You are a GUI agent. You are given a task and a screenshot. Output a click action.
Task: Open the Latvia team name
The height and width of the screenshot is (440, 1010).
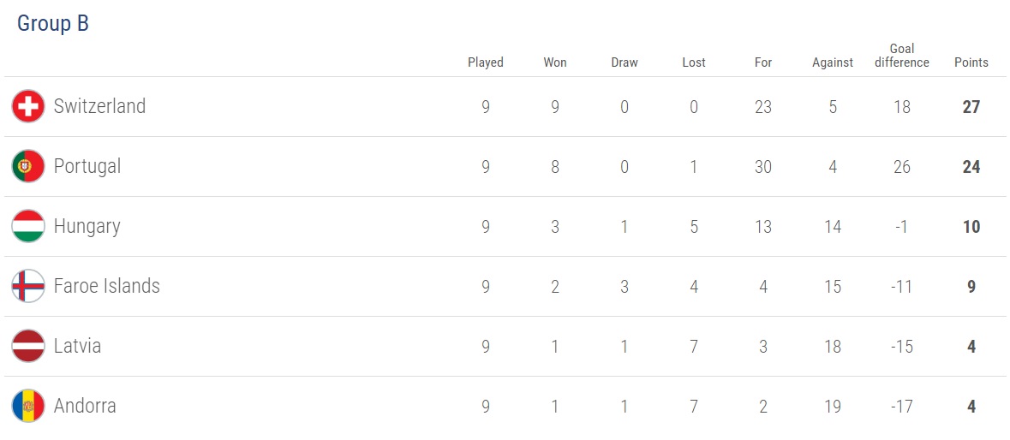coord(77,346)
